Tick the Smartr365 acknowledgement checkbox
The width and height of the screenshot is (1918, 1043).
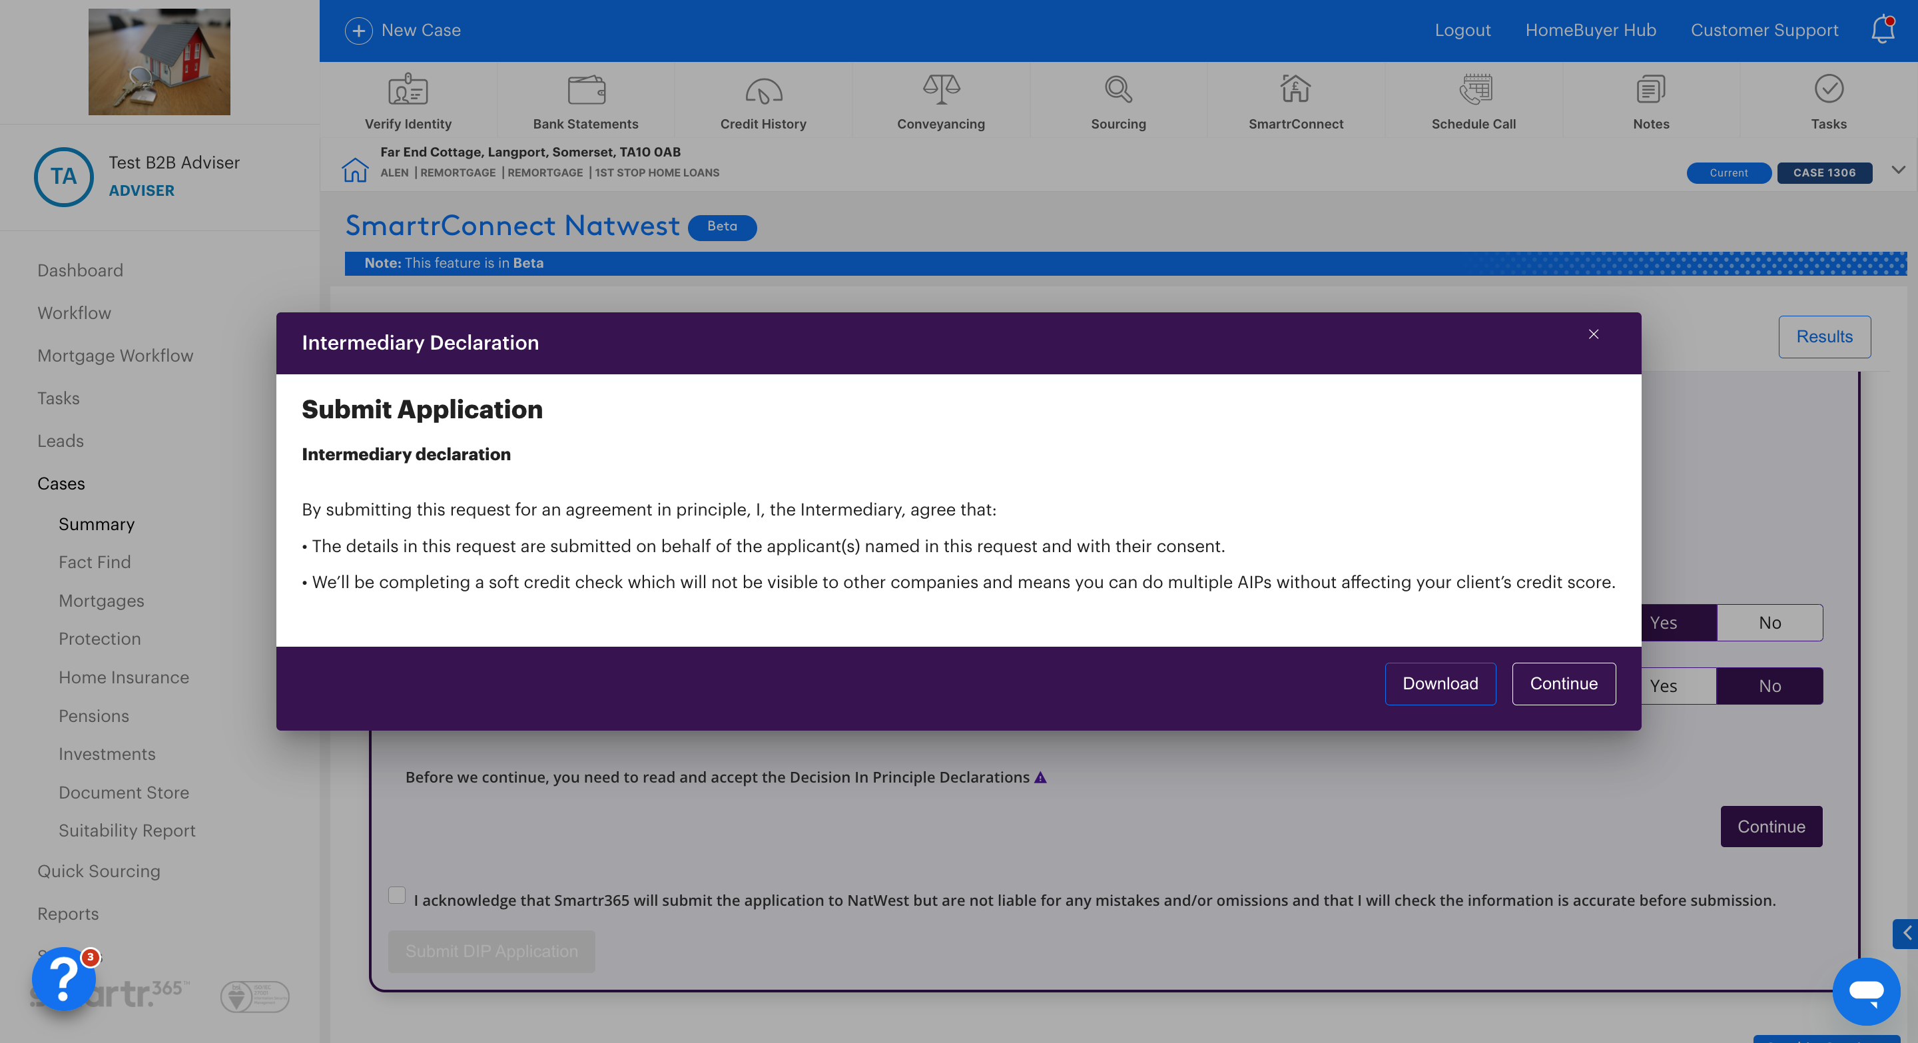[397, 894]
